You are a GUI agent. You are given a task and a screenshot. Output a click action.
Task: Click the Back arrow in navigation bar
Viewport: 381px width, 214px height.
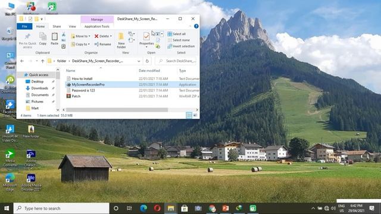click(22, 61)
